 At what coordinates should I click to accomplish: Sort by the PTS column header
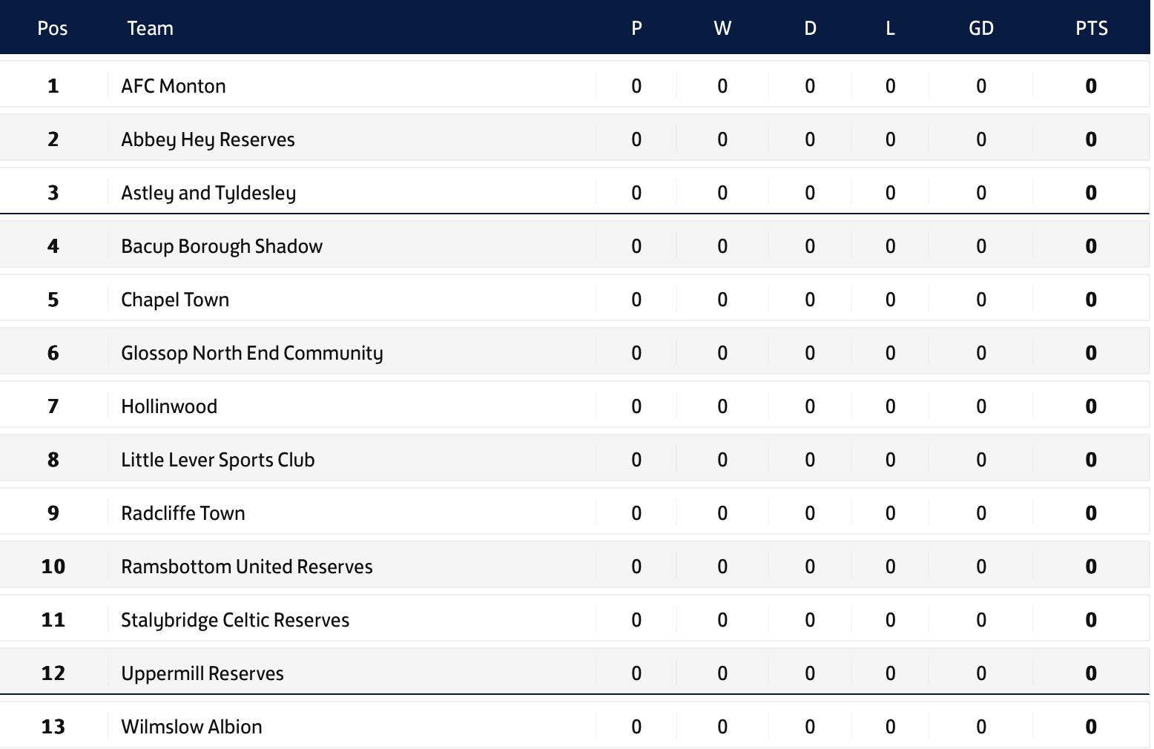pyautogui.click(x=1092, y=28)
